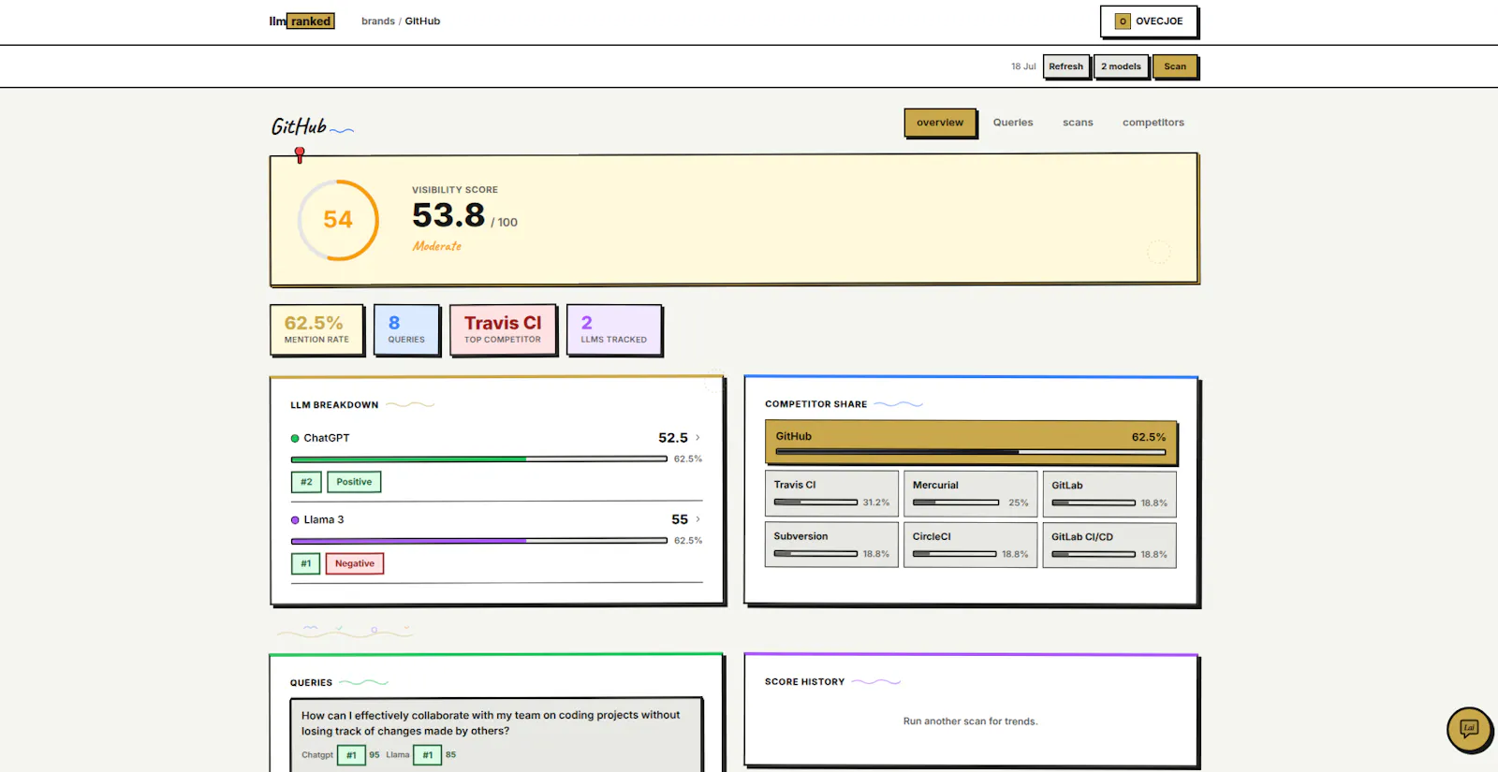Click the 62.5% Mention Rate stat card
The image size is (1498, 772).
point(316,329)
